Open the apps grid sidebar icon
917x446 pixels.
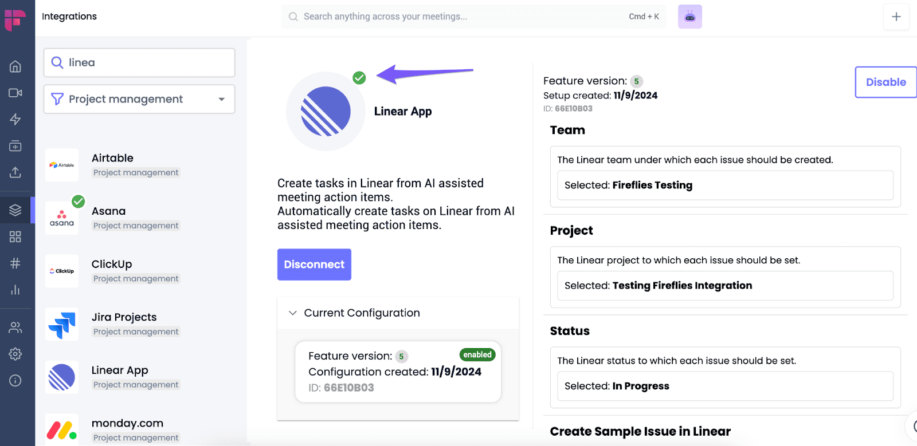pos(15,236)
